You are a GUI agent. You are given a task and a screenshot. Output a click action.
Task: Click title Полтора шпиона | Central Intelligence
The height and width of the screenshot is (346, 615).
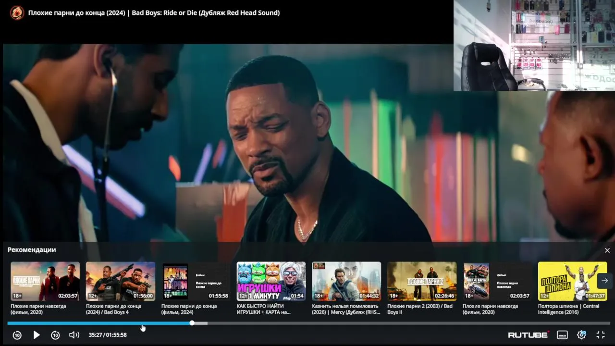click(569, 309)
